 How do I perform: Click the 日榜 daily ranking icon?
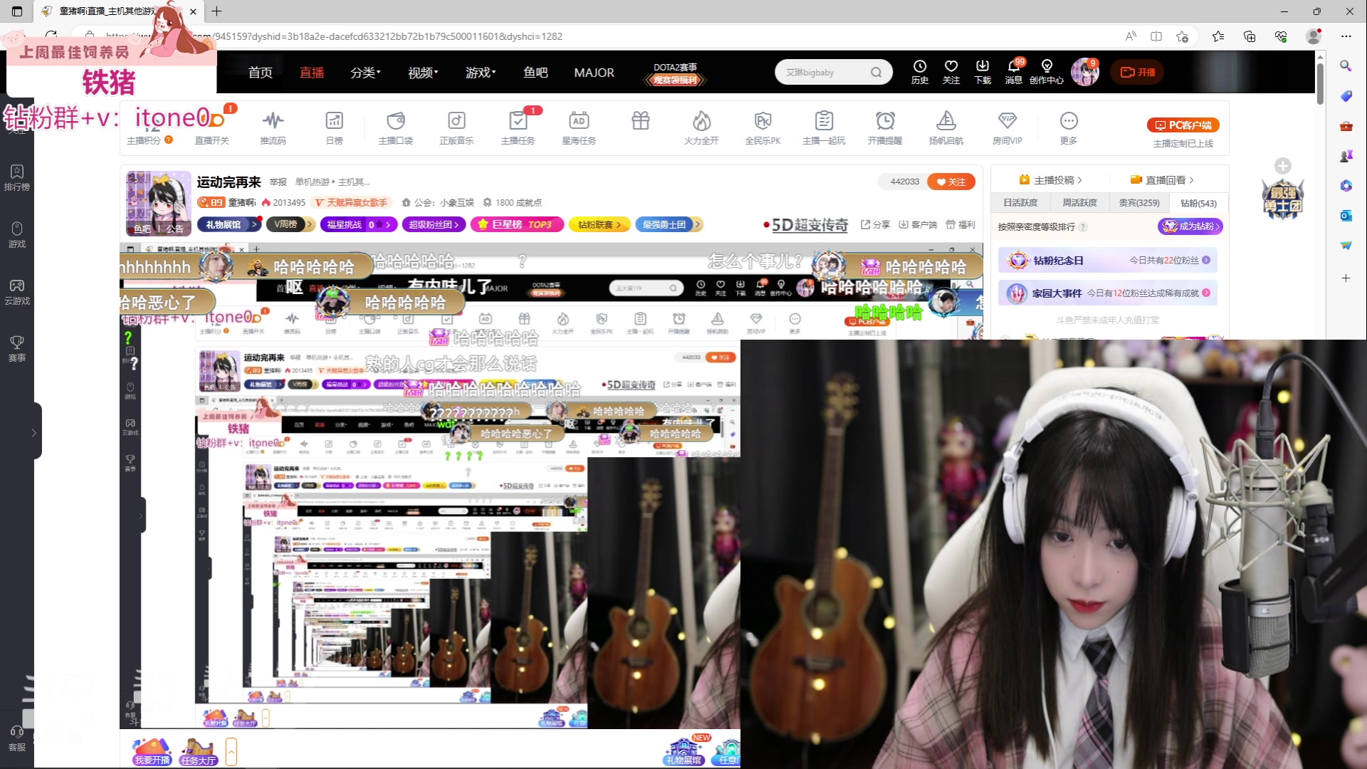334,121
